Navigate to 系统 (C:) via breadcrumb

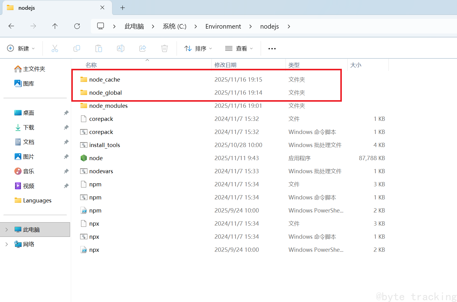(x=174, y=26)
